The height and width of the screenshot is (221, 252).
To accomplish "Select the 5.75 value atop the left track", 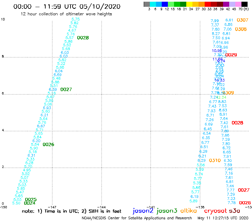I will (76, 19).
